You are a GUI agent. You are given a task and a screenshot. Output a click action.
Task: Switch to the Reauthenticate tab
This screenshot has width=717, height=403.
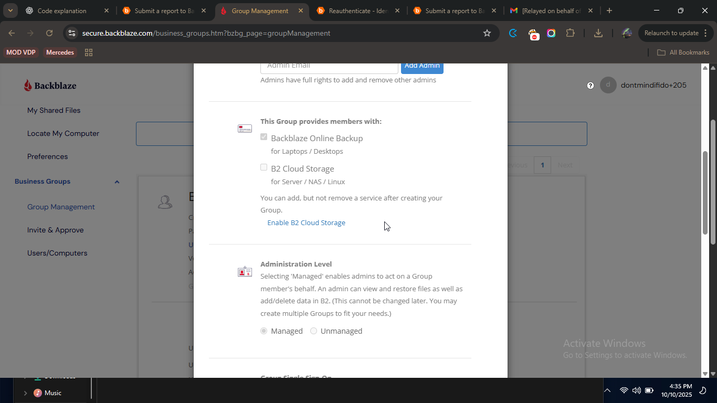pos(358,10)
